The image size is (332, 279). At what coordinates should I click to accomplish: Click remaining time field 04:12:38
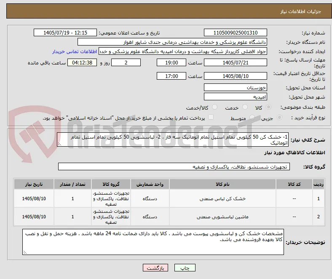point(82,62)
